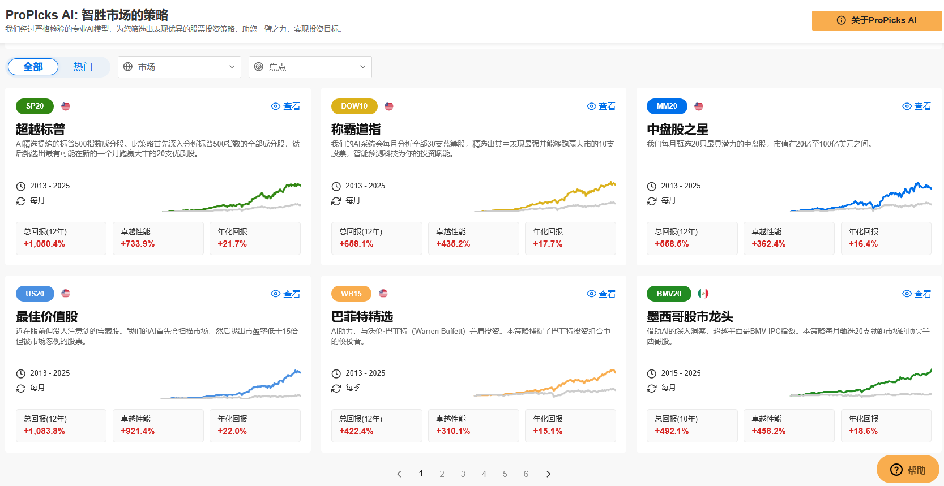944x486 pixels.
Task: Go to page 2
Action: [442, 474]
